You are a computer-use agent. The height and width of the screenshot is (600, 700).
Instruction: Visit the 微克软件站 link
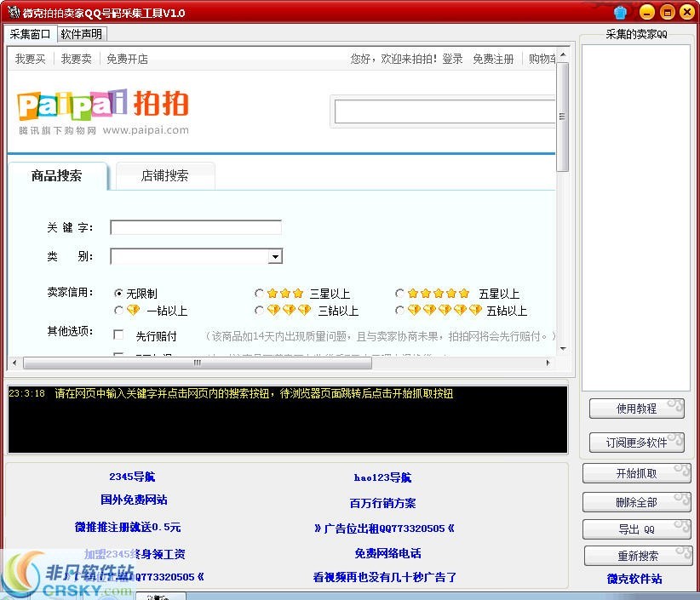point(636,580)
